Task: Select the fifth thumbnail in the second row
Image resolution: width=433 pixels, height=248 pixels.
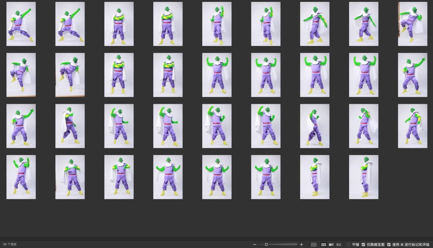Action: coord(217,75)
